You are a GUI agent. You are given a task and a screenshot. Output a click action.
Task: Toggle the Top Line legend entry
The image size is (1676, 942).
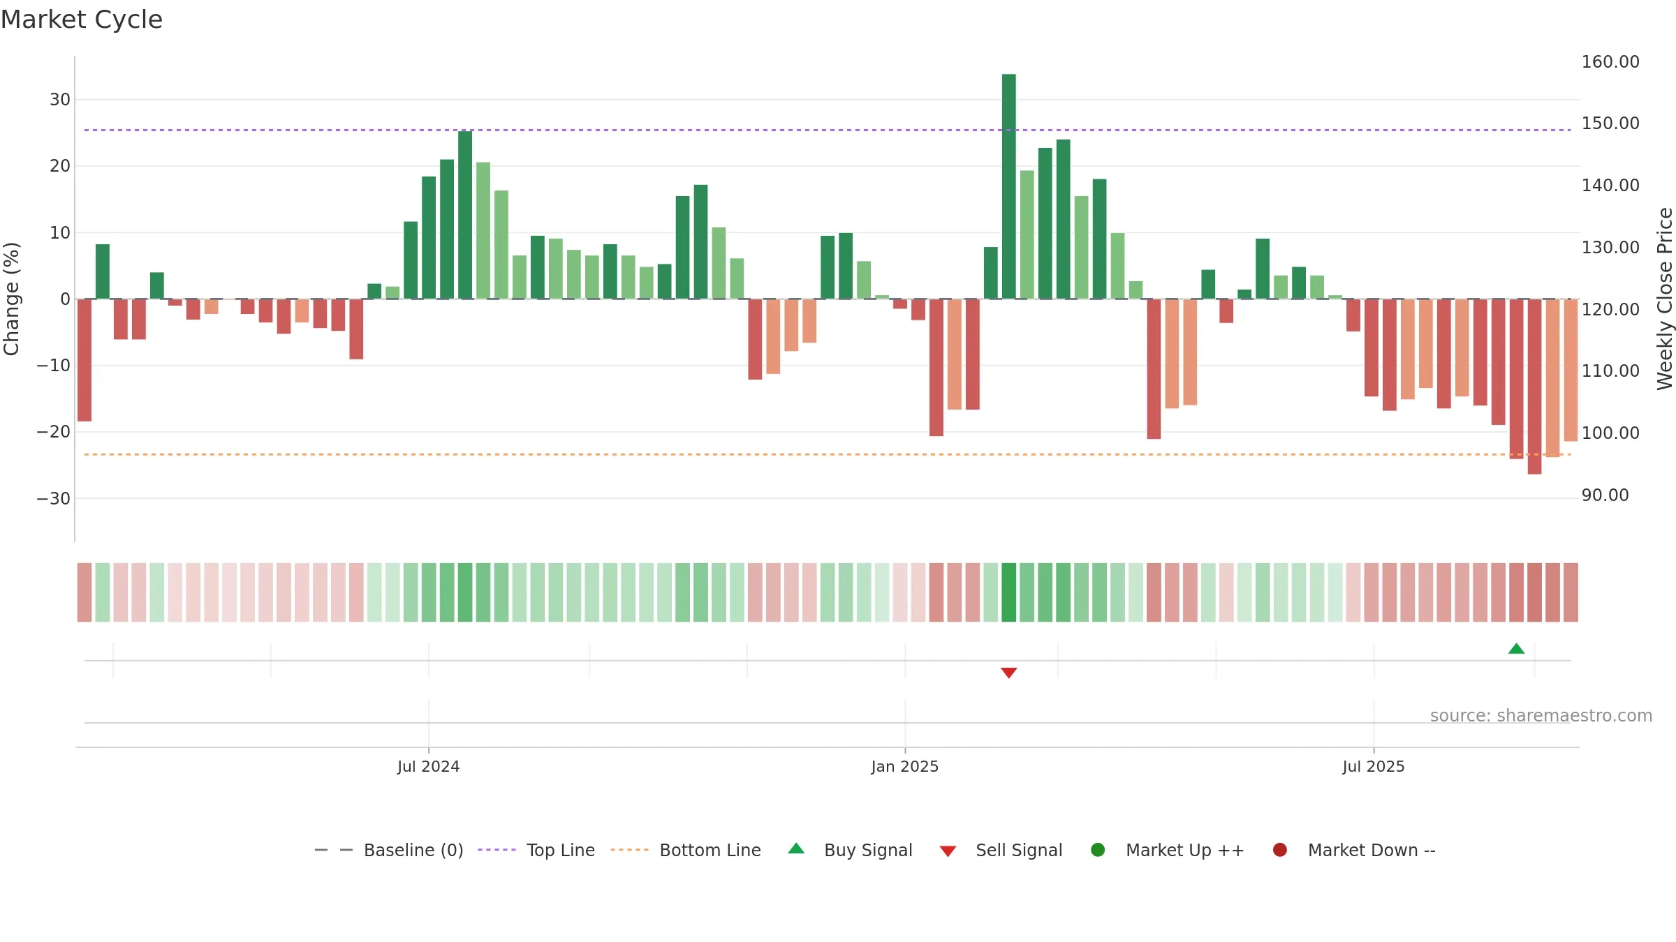536,851
